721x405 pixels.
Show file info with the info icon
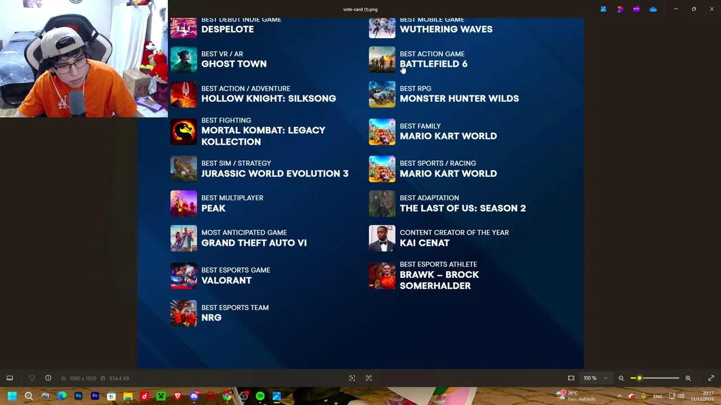pos(48,378)
